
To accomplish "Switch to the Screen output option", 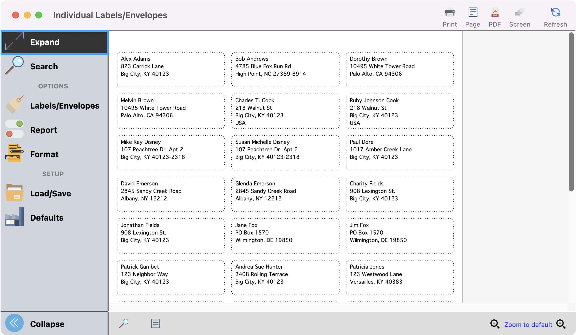I will 520,12.
